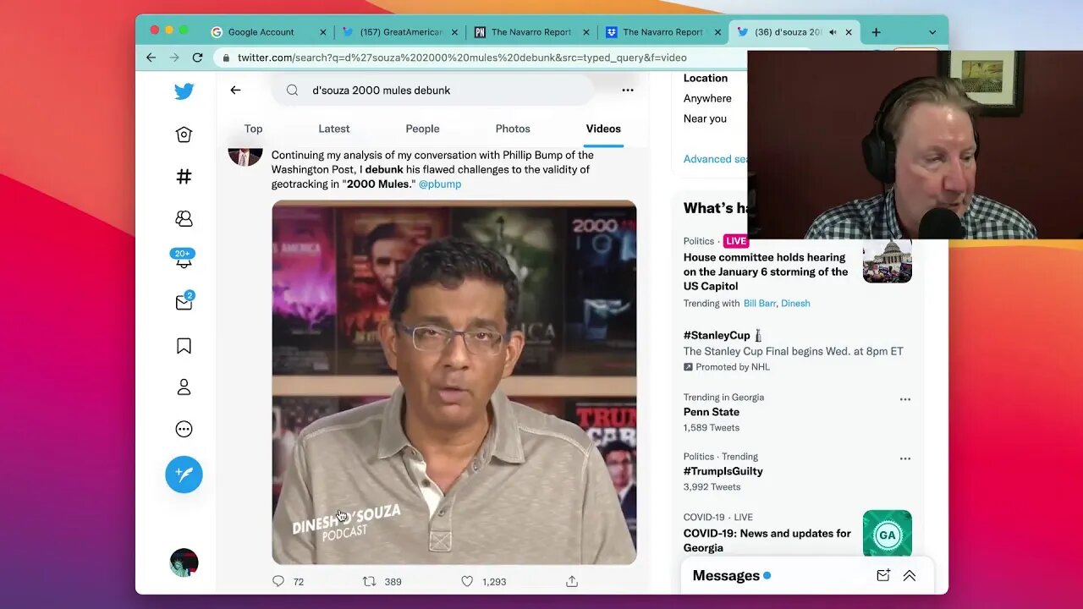Open a new browser tab
The image size is (1083, 609).
point(876,32)
